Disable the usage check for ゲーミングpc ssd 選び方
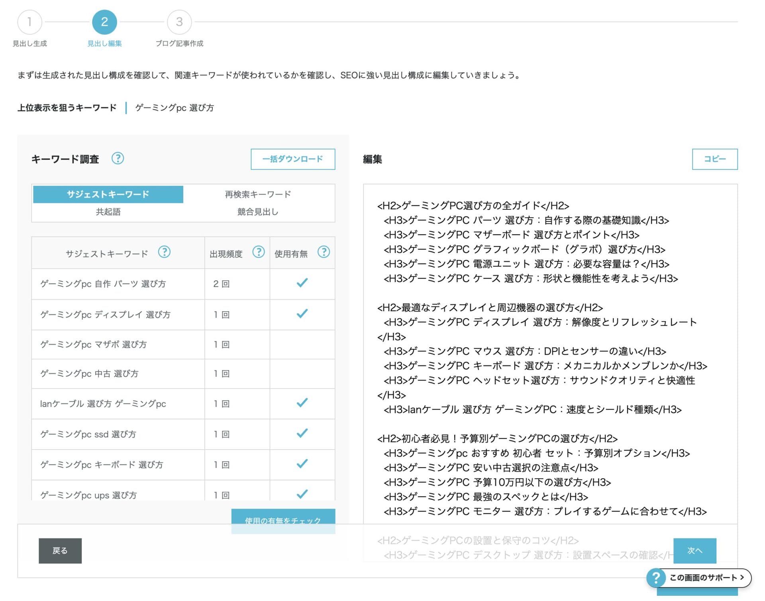Viewport: 765px width, 601px height. click(x=302, y=434)
